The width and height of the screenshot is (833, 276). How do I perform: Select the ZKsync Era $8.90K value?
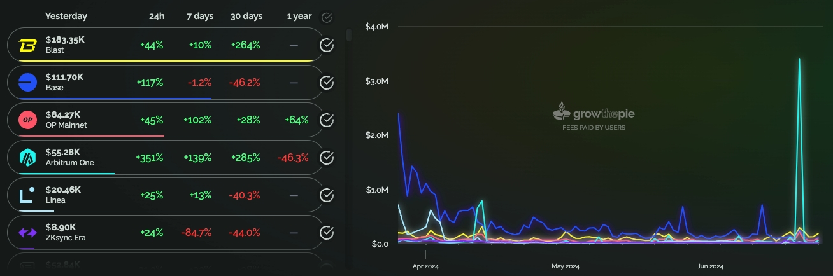[61, 228]
